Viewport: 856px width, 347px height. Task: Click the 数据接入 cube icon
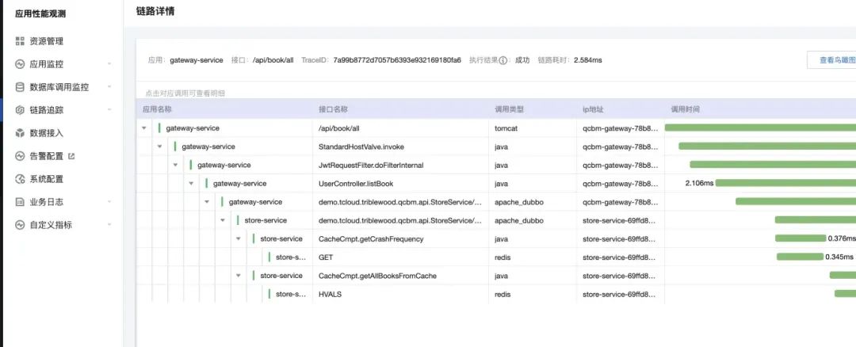pos(20,132)
